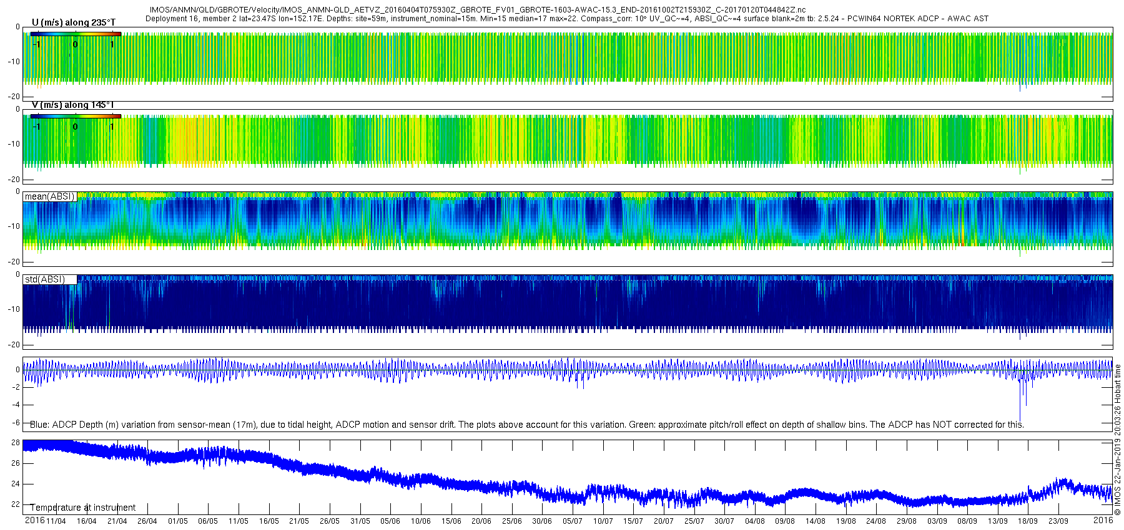The image size is (1124, 530).
Task: Select the mean(ABSI) panel label
Action: [x=49, y=196]
